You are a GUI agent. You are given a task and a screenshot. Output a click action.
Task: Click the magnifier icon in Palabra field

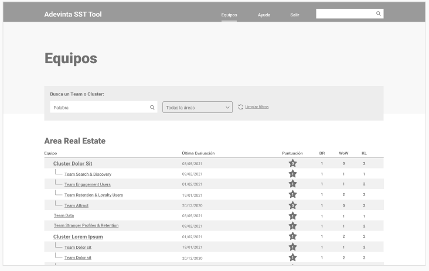[152, 108]
